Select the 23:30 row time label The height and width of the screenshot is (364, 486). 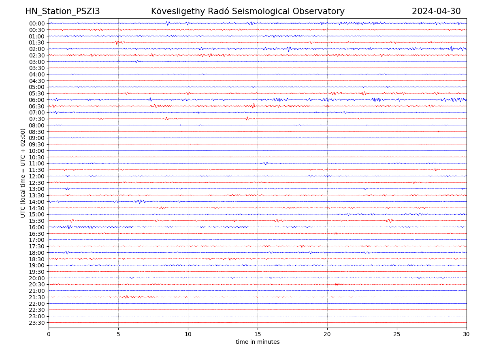tap(37, 323)
